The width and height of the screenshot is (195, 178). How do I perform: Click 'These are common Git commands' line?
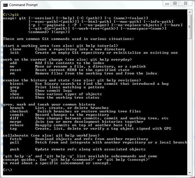tap(68, 39)
